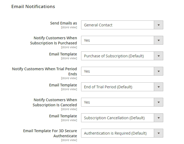Open Subscription Cancellation (Default) template field
This screenshot has height=144, width=184.
[x=117, y=118]
